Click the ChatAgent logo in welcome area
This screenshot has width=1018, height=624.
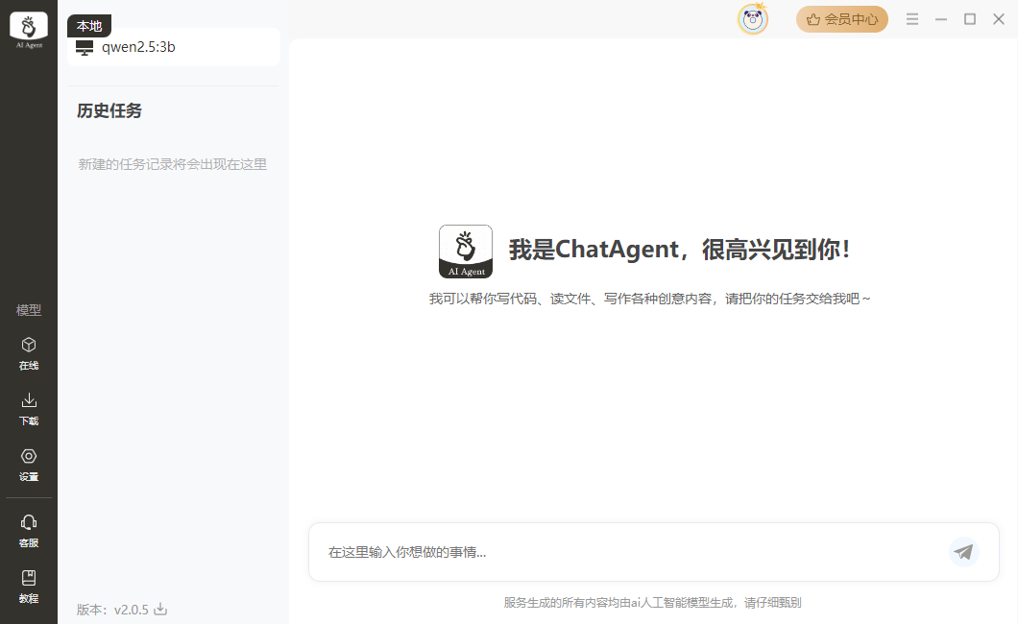tap(466, 252)
